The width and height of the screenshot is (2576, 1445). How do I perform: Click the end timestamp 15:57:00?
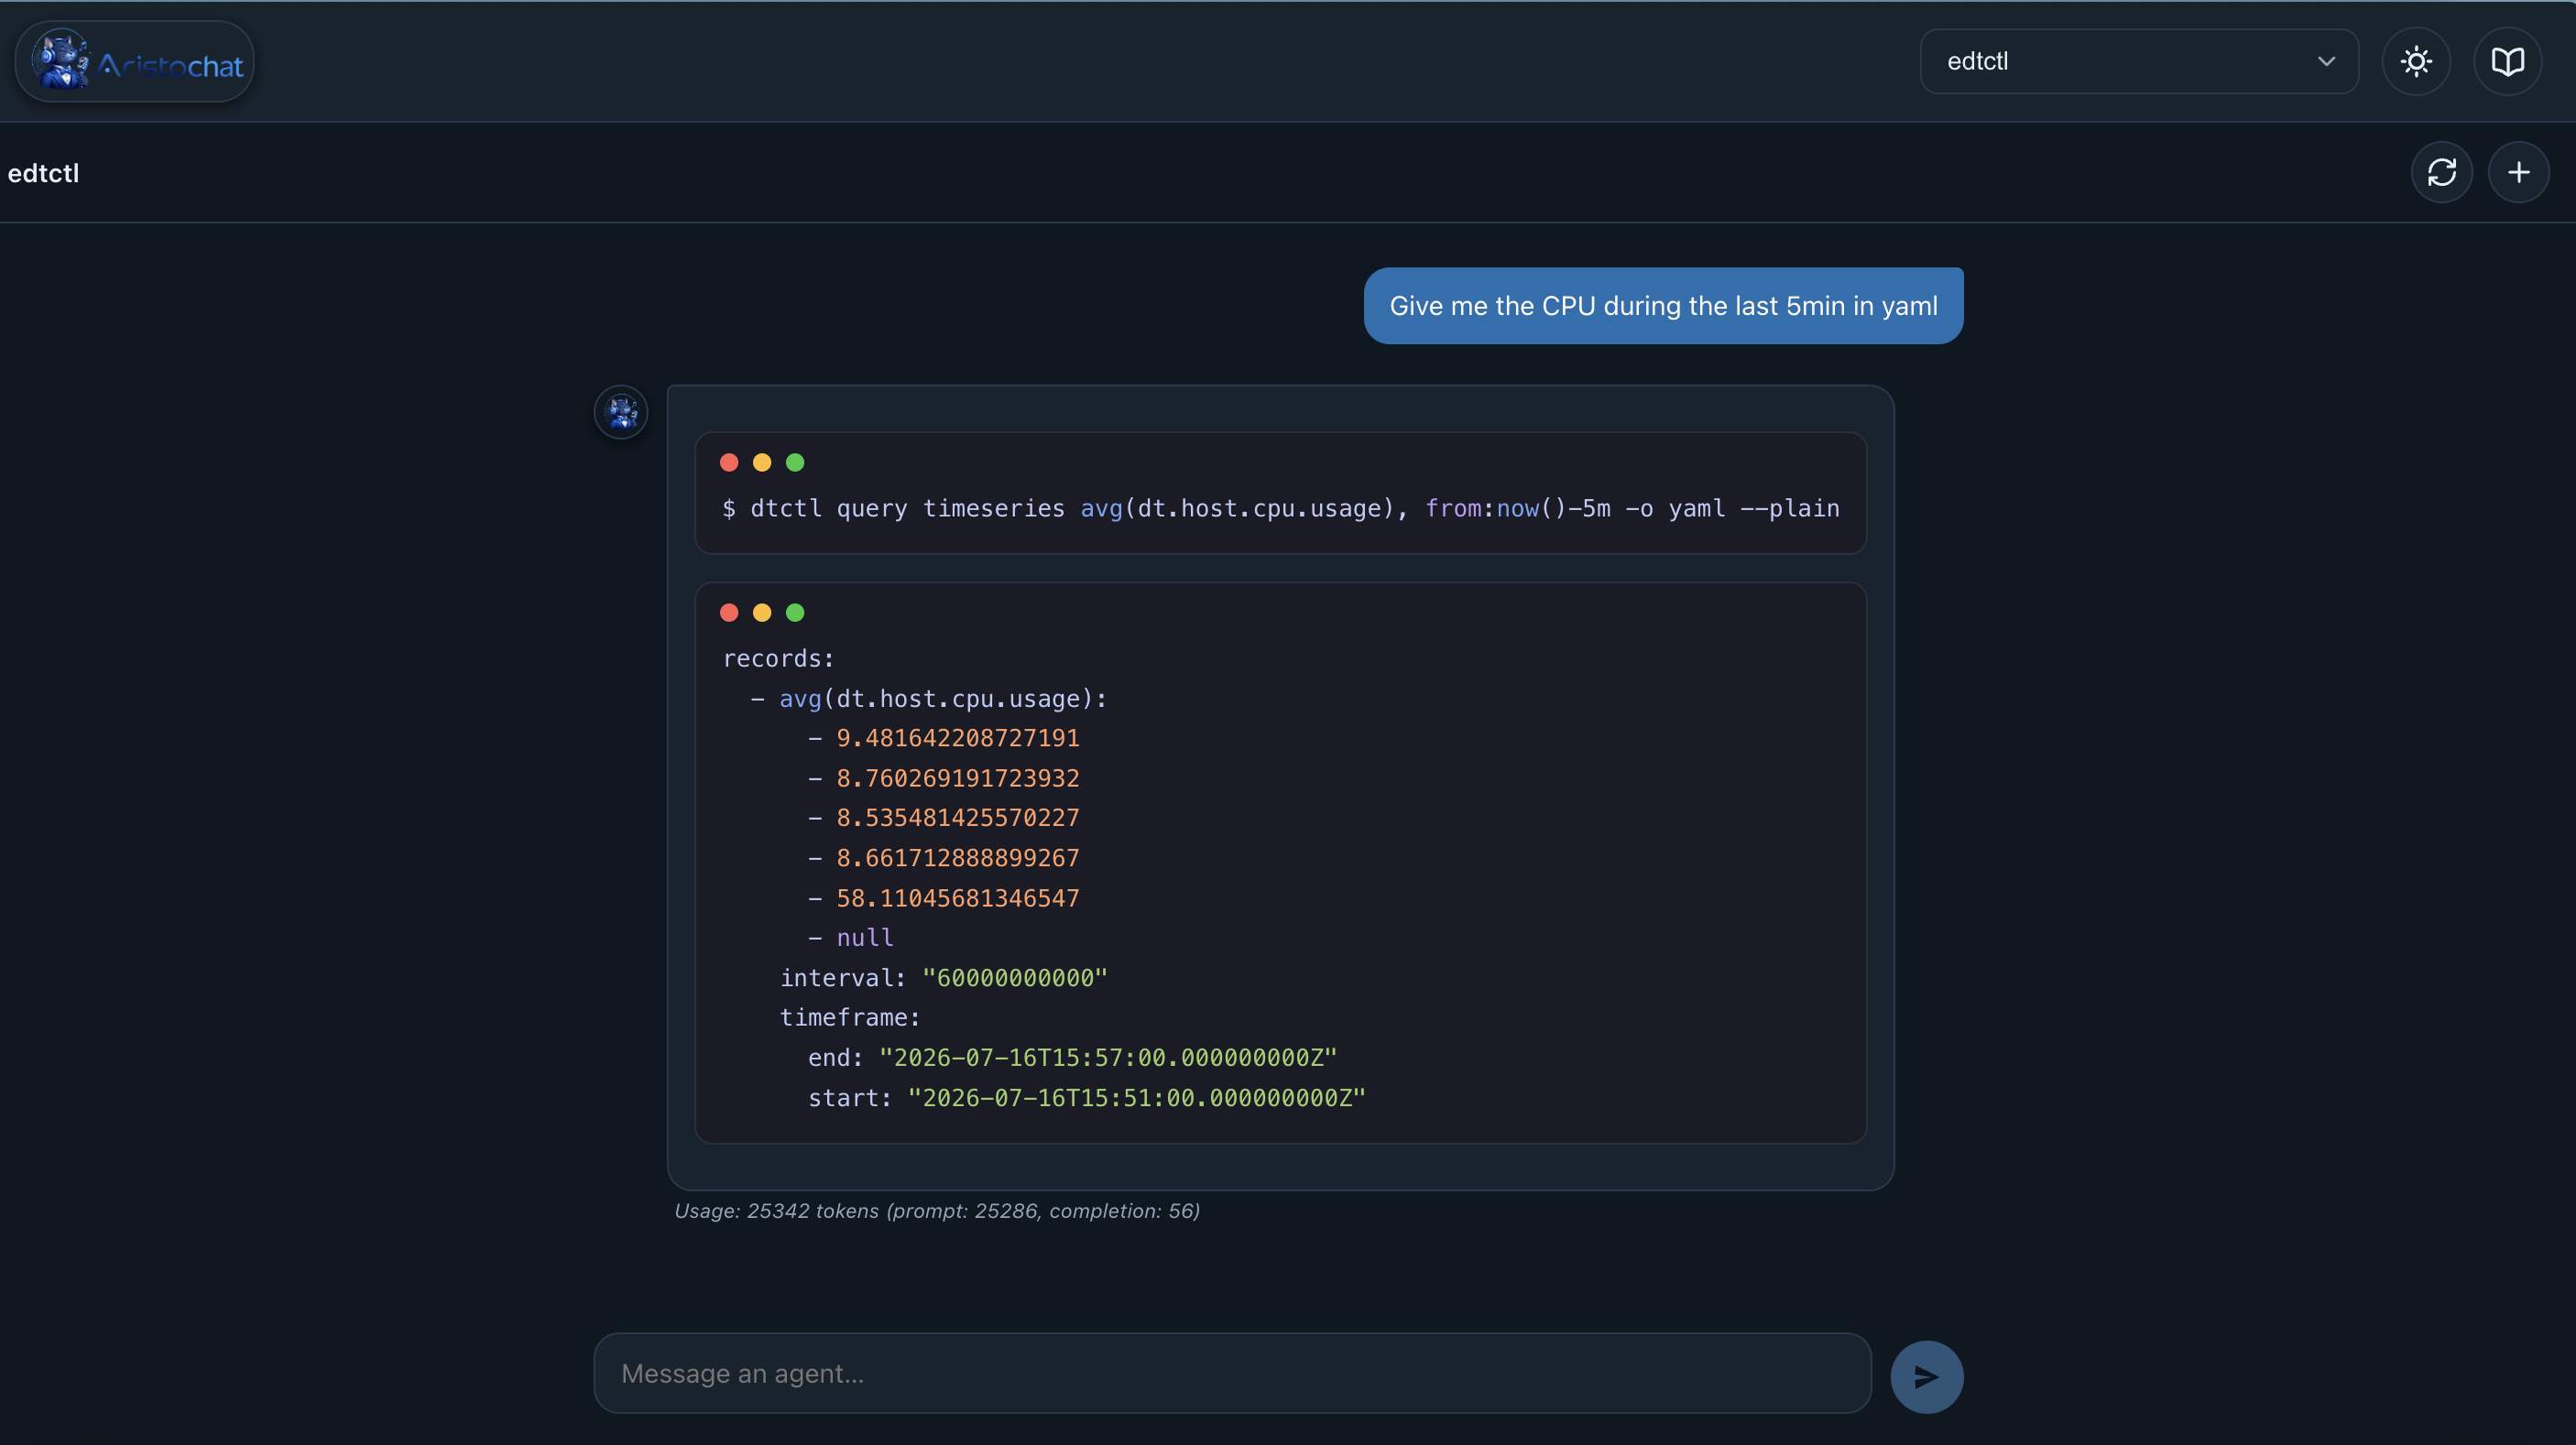coord(1108,1059)
